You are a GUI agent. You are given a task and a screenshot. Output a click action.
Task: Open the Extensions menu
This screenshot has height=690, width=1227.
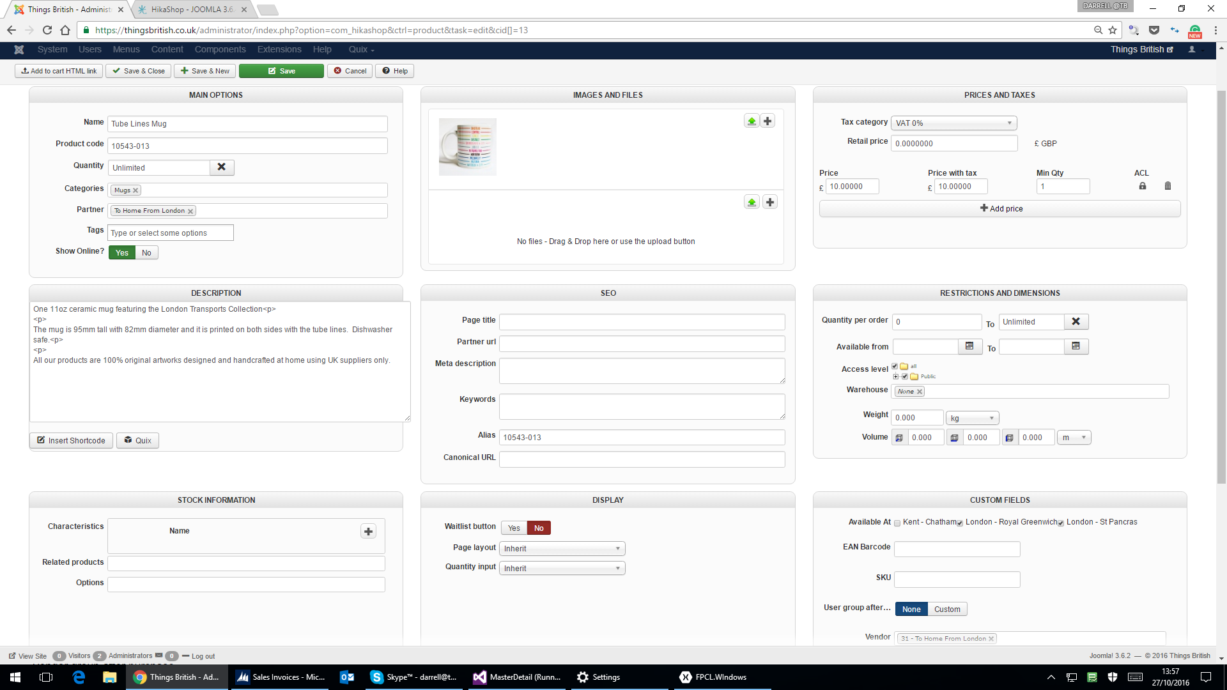point(279,49)
